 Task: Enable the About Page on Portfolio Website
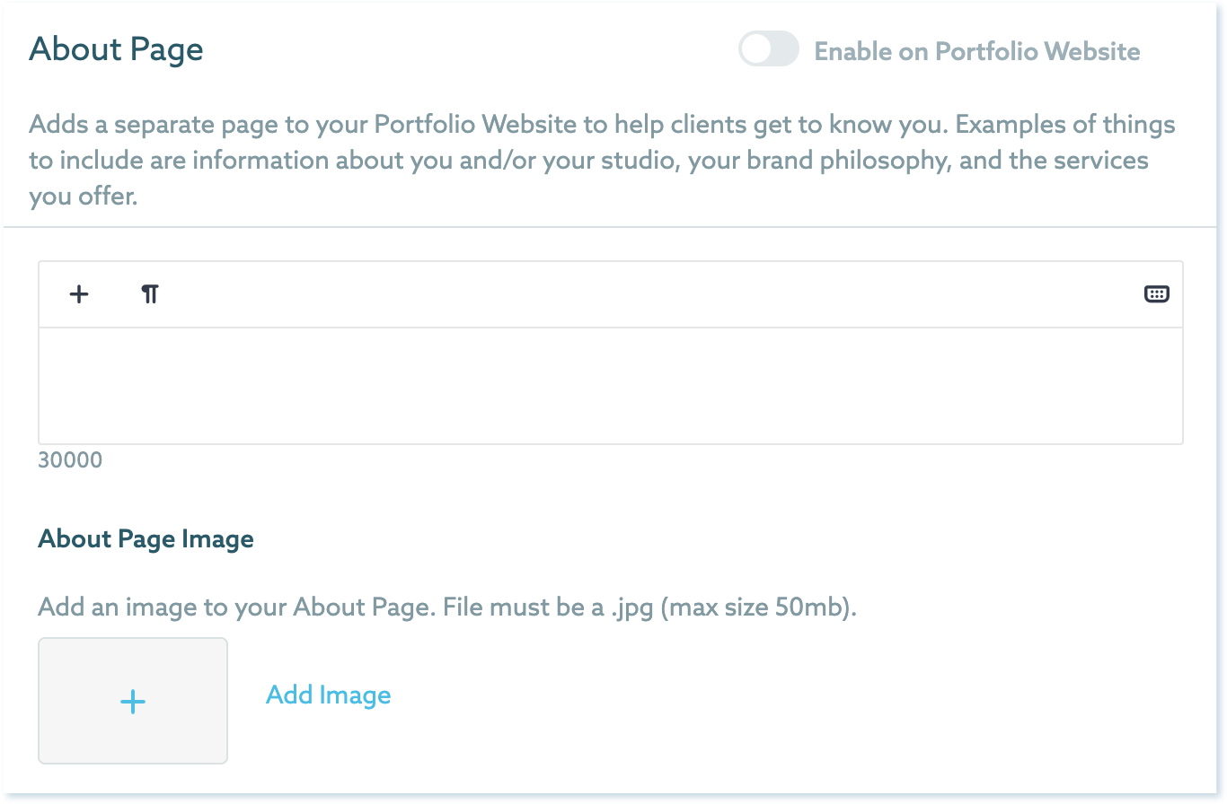point(768,50)
